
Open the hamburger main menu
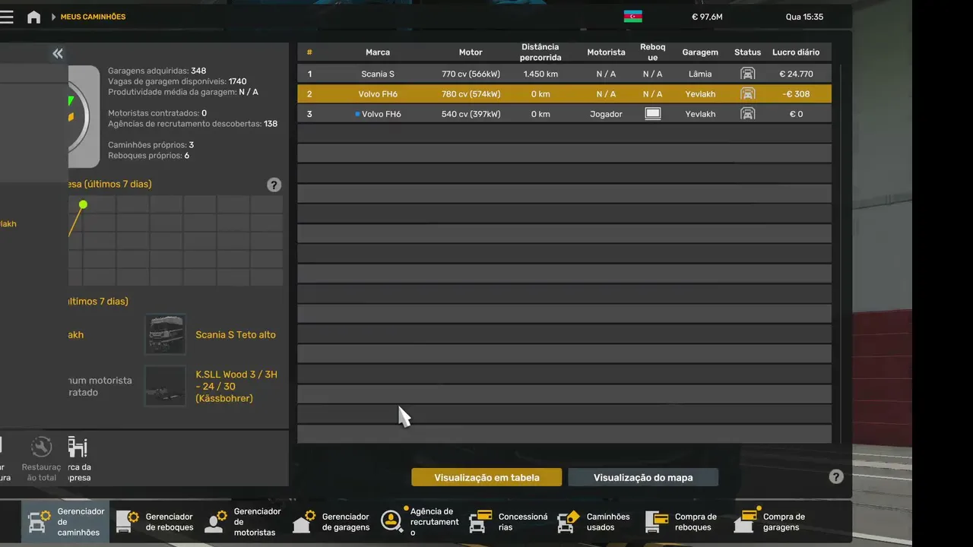coord(6,17)
